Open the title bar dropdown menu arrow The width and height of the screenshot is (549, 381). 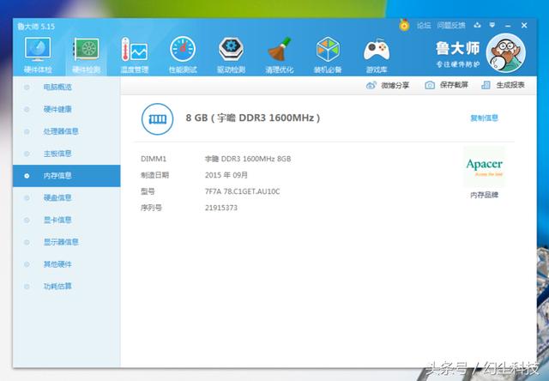point(492,25)
